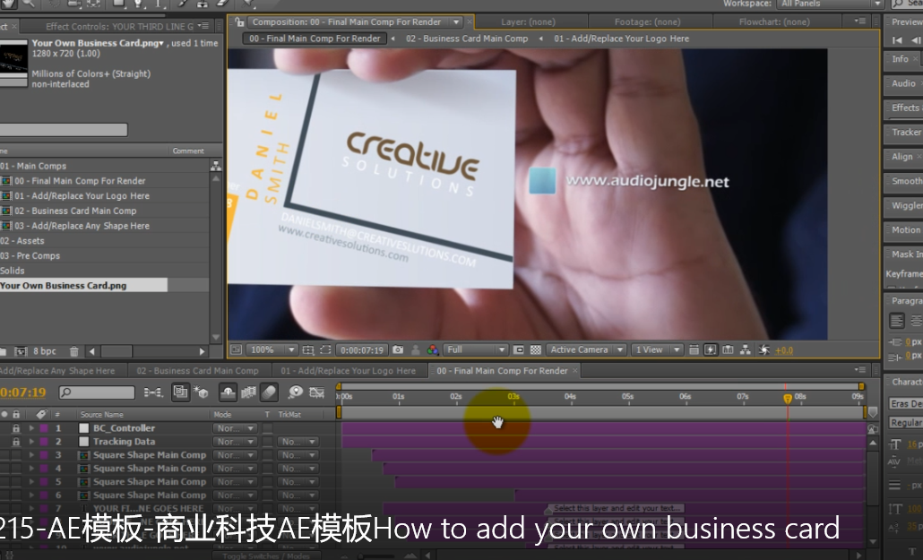Screen dimensions: 923x560
Task: Click the Reset Exposure aperture icon
Action: pos(764,349)
